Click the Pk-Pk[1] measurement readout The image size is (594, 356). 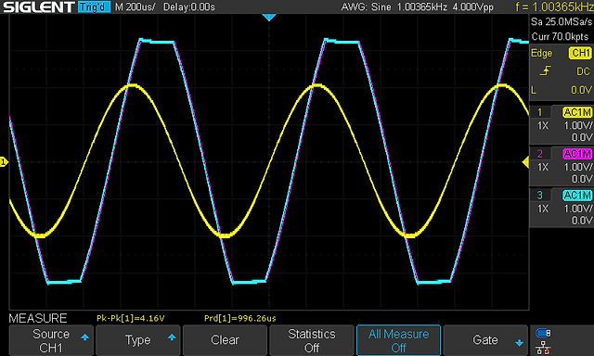click(x=130, y=318)
